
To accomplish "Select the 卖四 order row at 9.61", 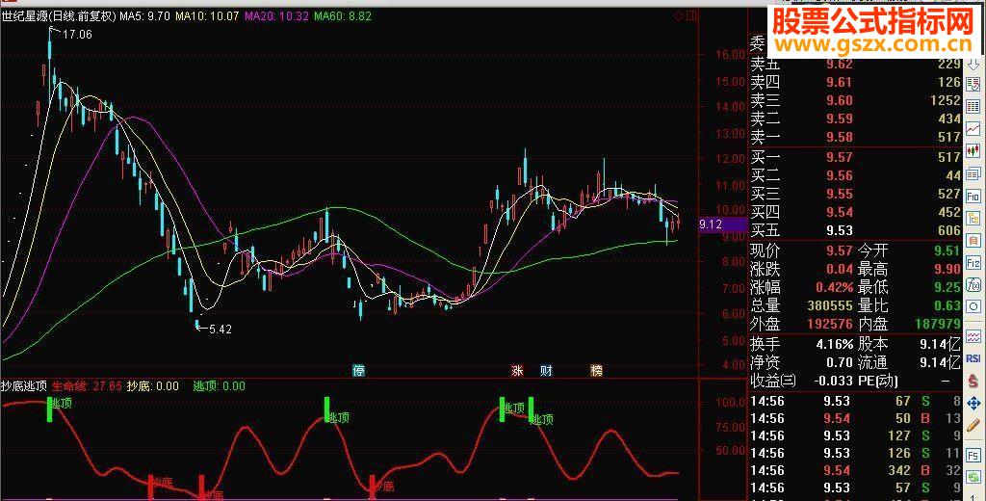I will [x=855, y=83].
